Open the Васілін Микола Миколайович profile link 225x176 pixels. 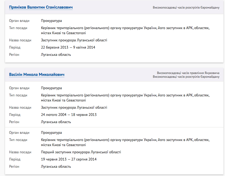coord(37,75)
